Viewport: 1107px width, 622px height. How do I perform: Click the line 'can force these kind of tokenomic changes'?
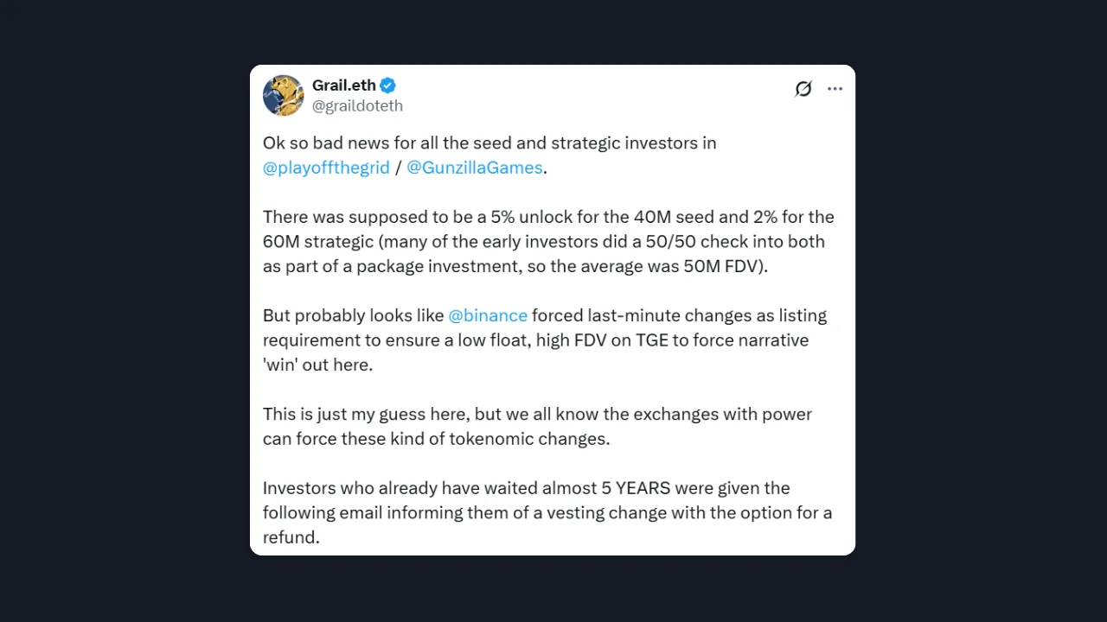point(436,438)
